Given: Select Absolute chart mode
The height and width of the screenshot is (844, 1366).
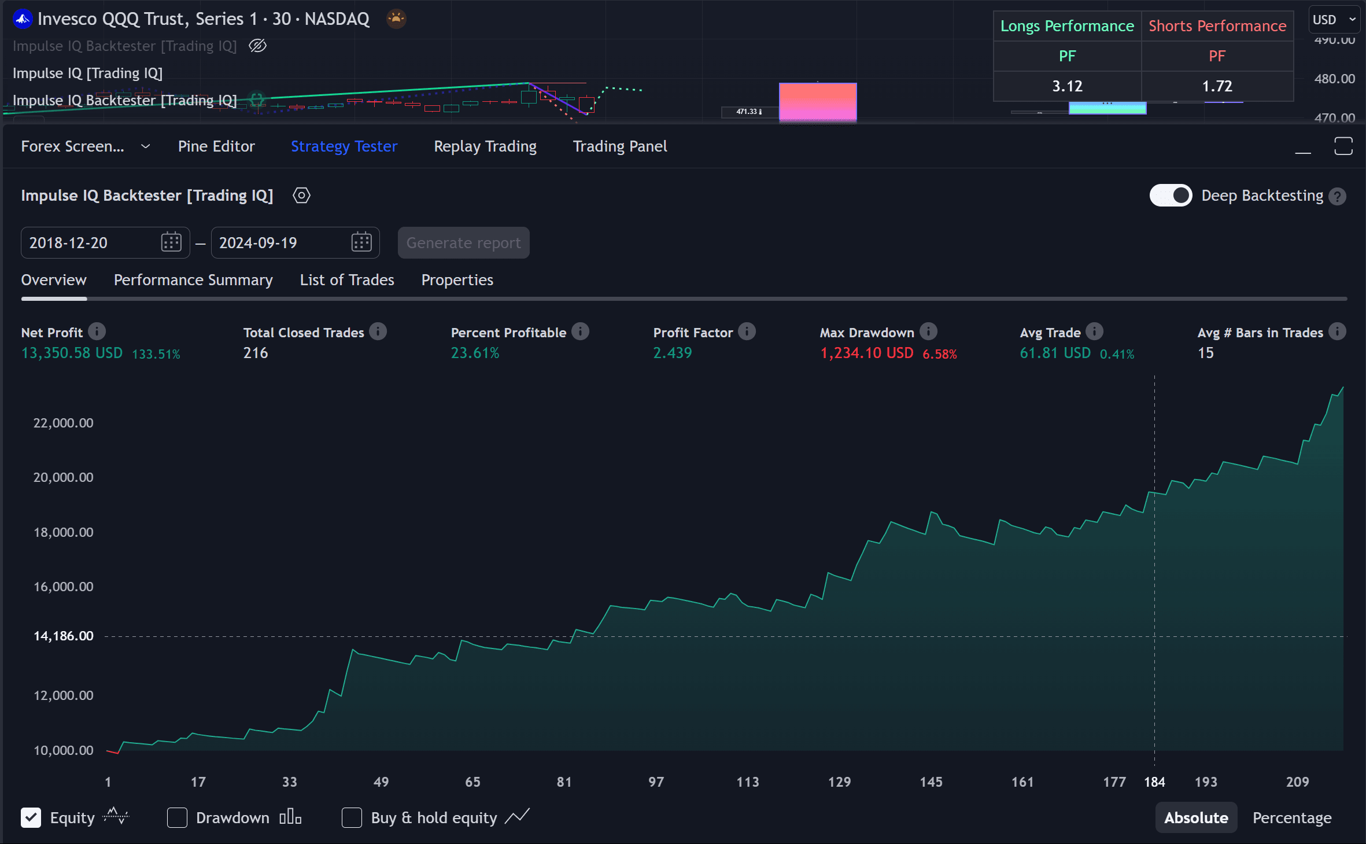Looking at the screenshot, I should click(1196, 817).
